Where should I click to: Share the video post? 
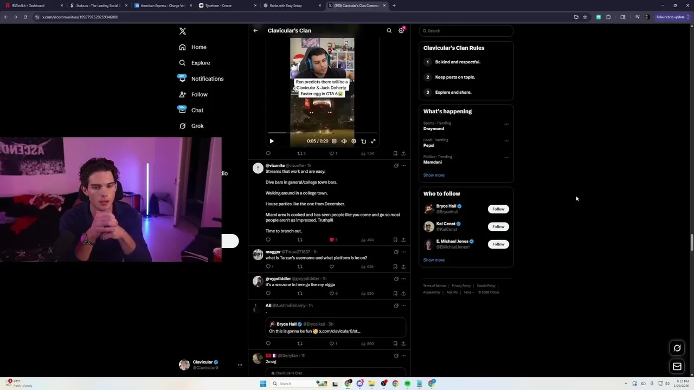pos(403,153)
